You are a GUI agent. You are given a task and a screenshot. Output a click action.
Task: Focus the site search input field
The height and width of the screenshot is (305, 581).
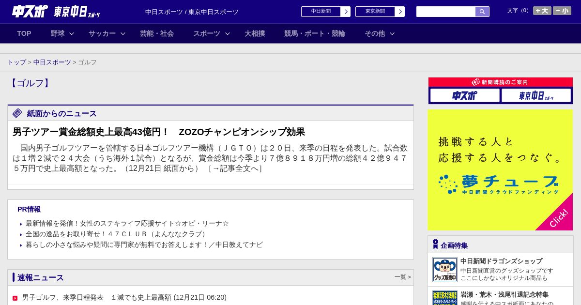pyautogui.click(x=446, y=12)
